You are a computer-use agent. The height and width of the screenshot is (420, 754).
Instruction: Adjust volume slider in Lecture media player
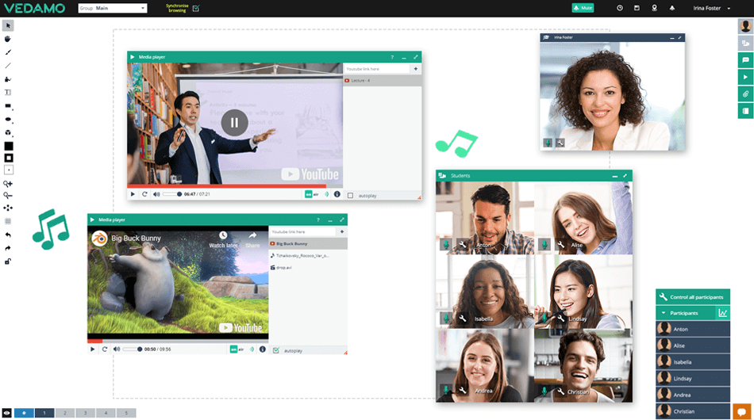(171, 194)
